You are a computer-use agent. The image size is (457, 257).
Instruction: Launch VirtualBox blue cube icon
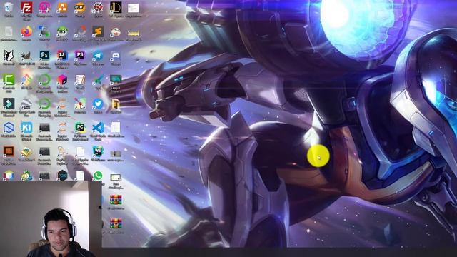pos(9,128)
